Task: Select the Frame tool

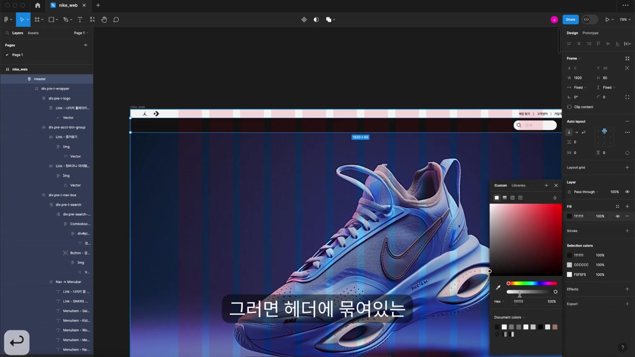Action: click(x=37, y=19)
